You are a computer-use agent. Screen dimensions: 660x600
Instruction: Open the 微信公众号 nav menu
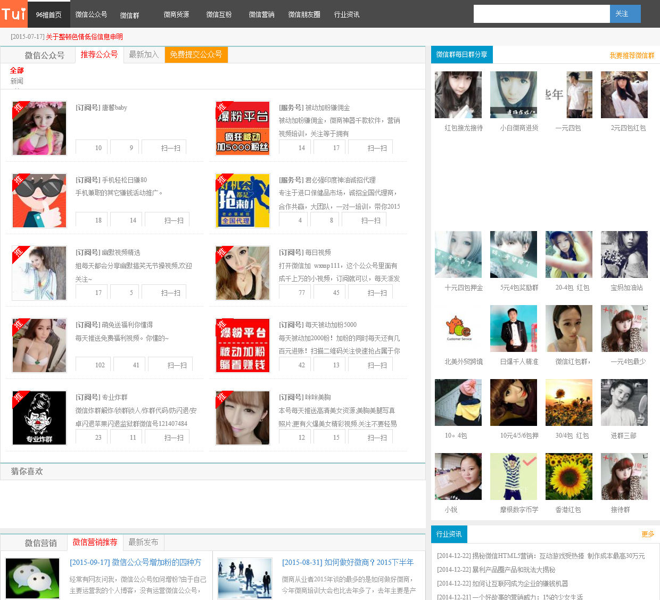(91, 14)
